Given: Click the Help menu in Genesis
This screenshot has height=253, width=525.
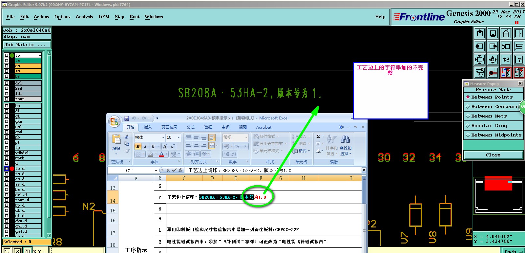Looking at the screenshot, I should pyautogui.click(x=380, y=17).
